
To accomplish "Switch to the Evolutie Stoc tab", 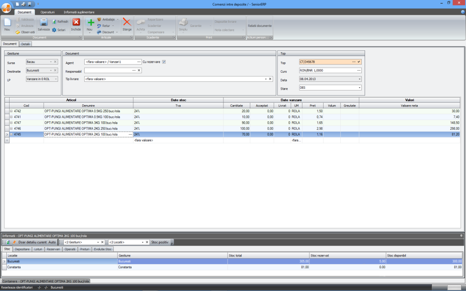I will 102,249.
